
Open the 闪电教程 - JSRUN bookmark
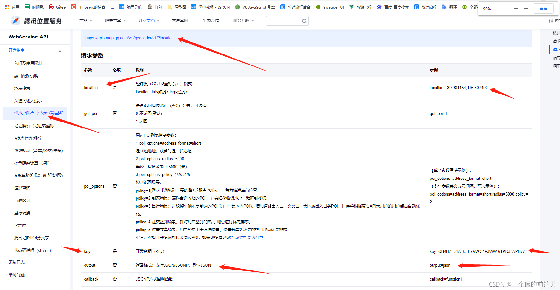pyautogui.click(x=211, y=7)
